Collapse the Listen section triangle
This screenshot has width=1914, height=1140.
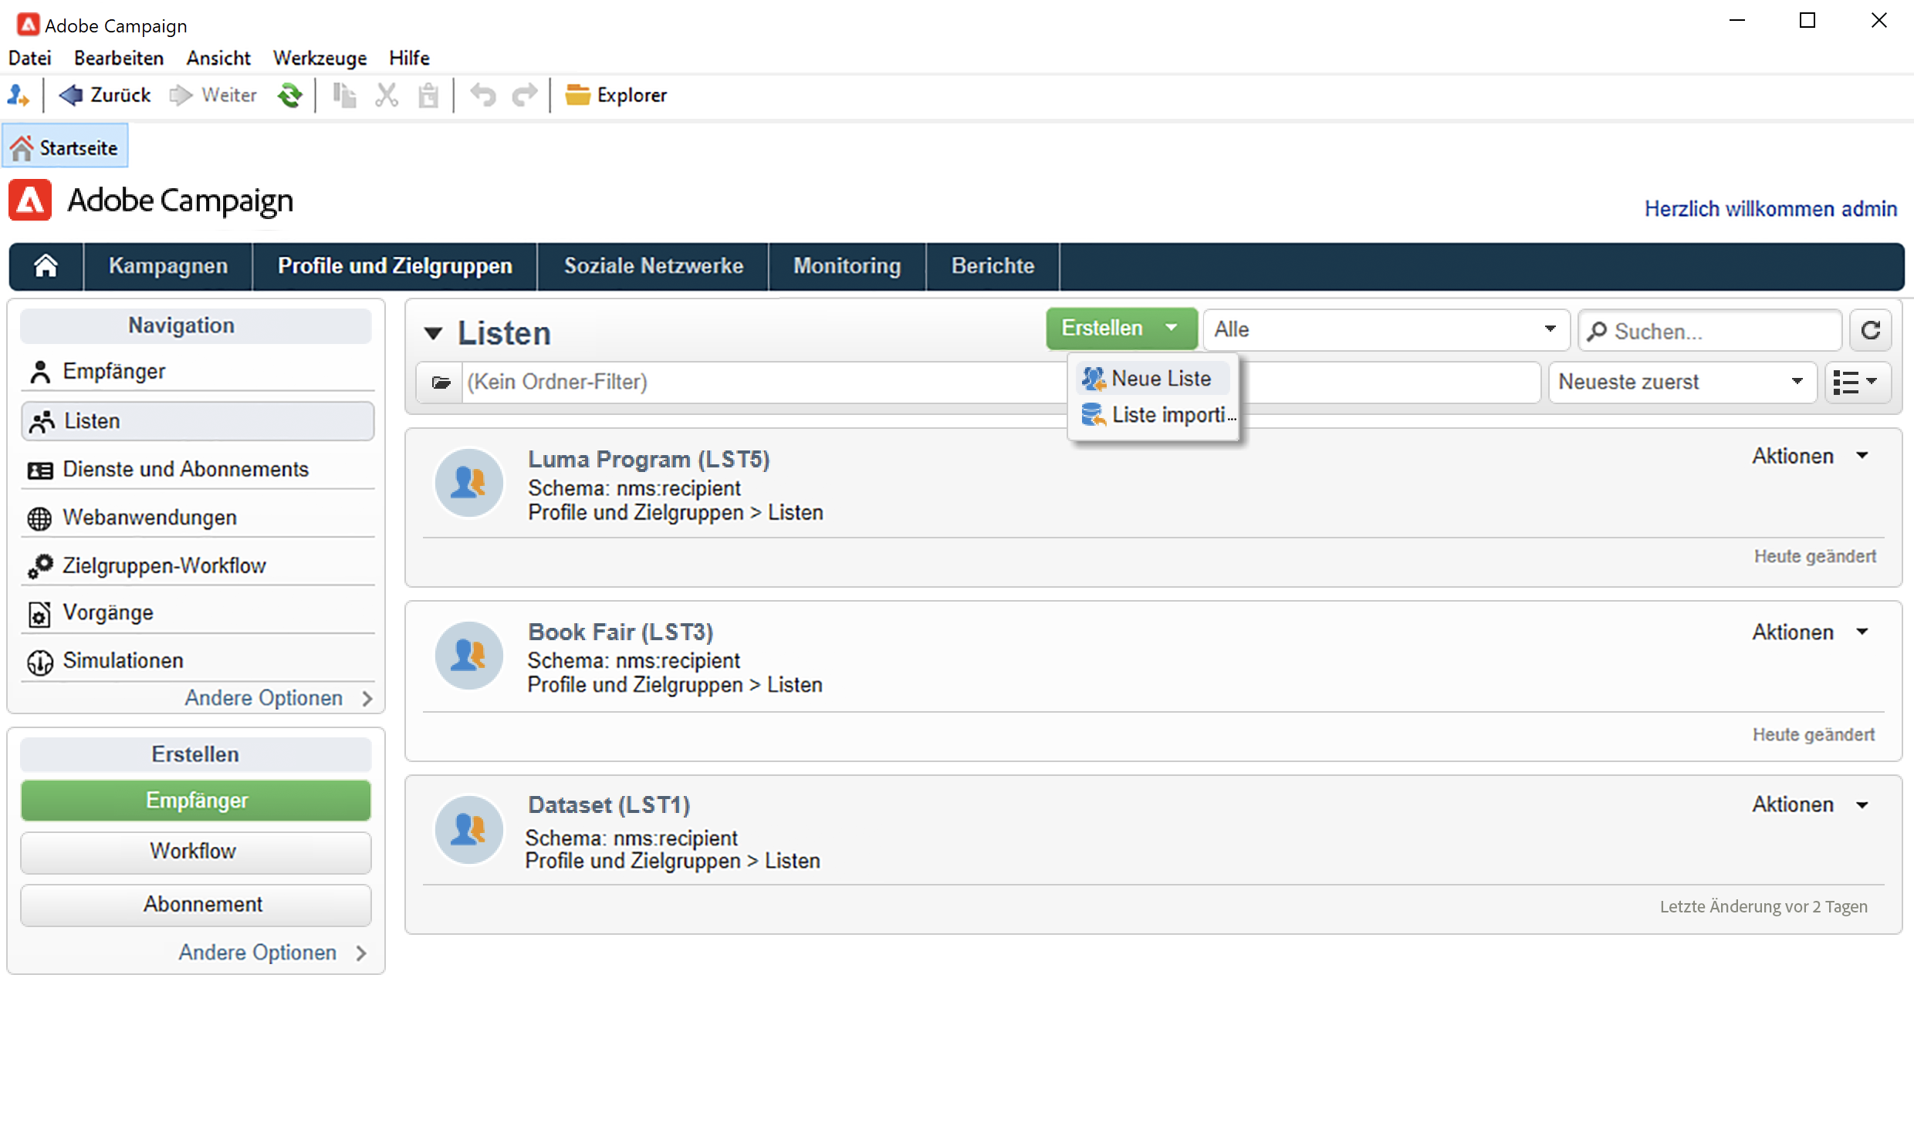pyautogui.click(x=433, y=333)
